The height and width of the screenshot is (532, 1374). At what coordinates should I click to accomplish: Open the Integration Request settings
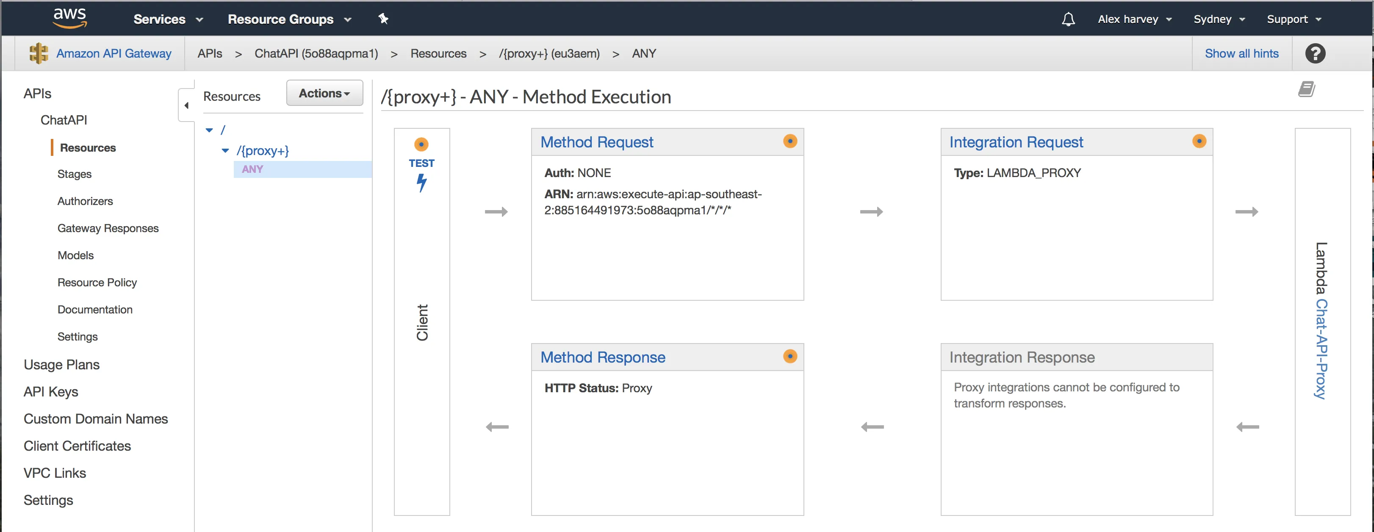[x=1016, y=142]
